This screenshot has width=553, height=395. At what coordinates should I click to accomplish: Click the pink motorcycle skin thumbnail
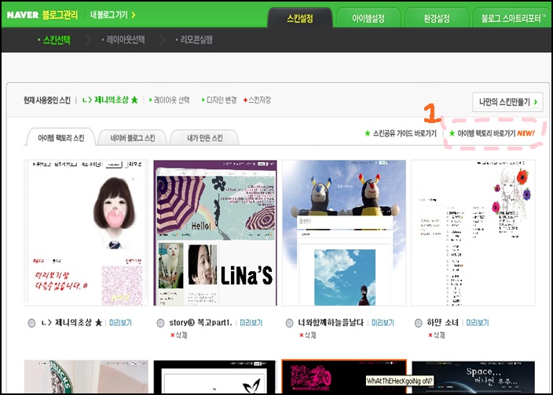click(344, 376)
